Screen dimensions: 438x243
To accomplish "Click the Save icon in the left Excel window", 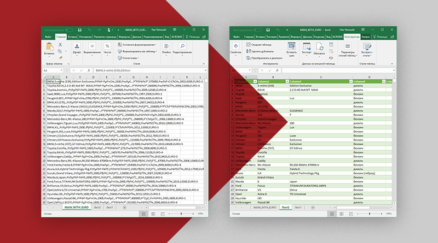I will pos(79,30).
